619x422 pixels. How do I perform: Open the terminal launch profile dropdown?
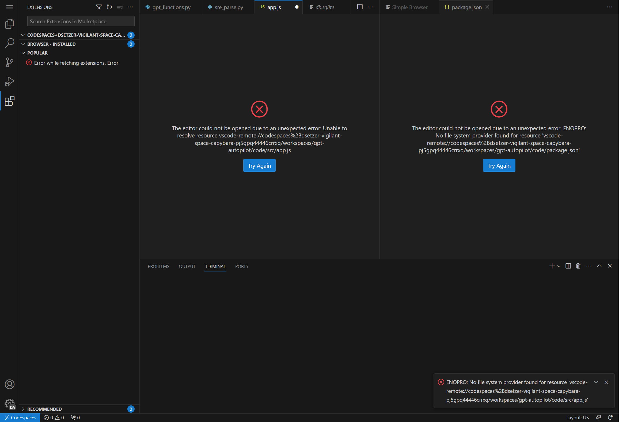click(558, 266)
